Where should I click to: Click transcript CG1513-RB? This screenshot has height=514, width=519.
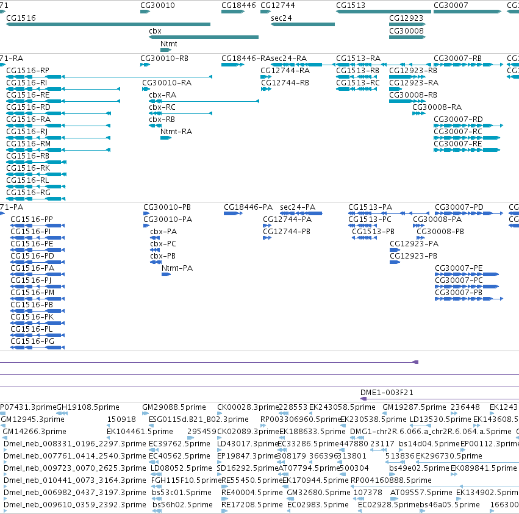357,77
